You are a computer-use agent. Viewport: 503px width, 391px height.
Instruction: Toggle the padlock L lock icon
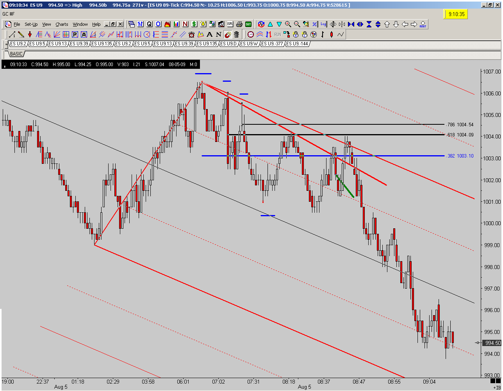point(305,34)
